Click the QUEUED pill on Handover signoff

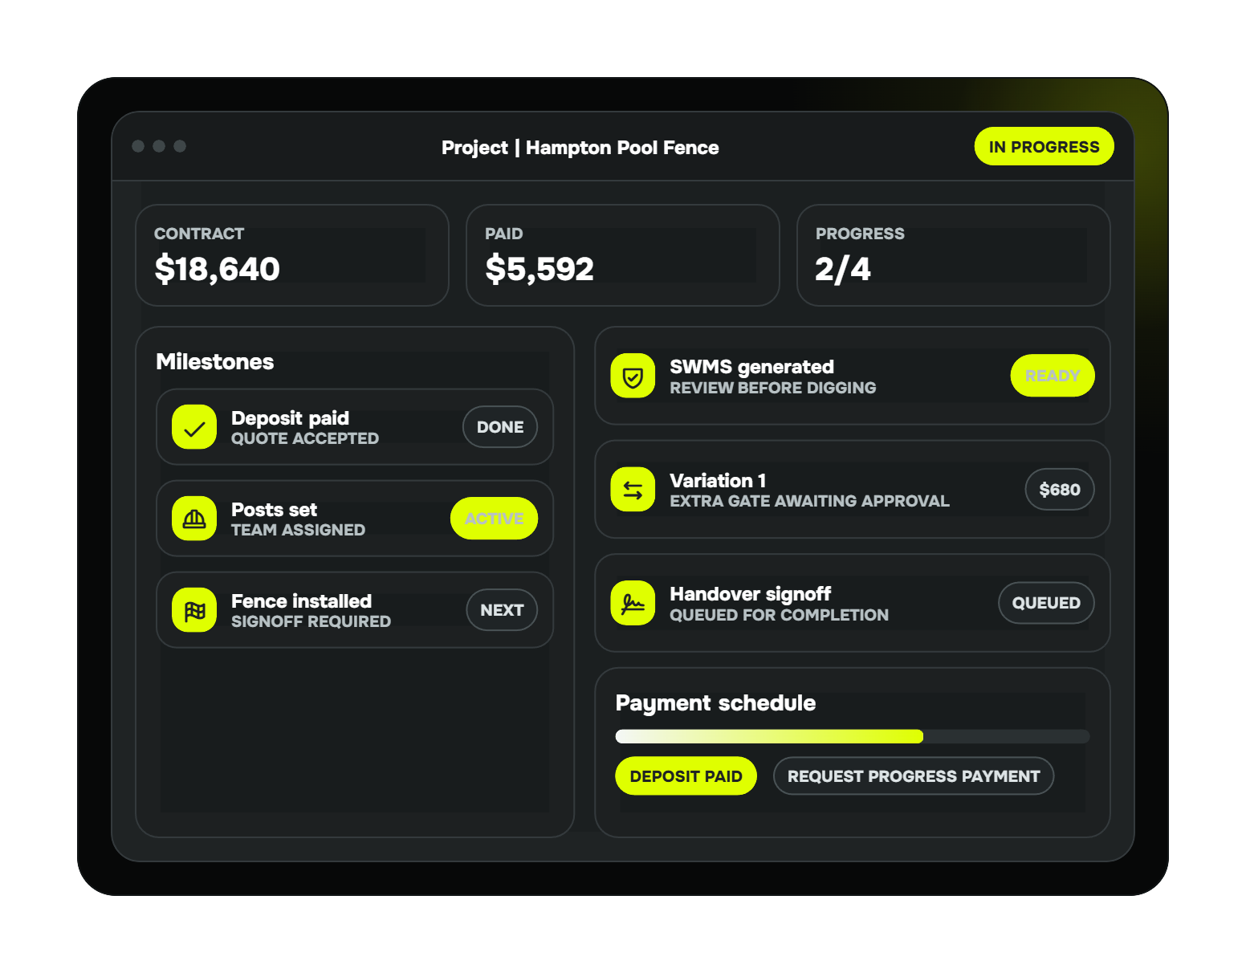pos(1046,603)
